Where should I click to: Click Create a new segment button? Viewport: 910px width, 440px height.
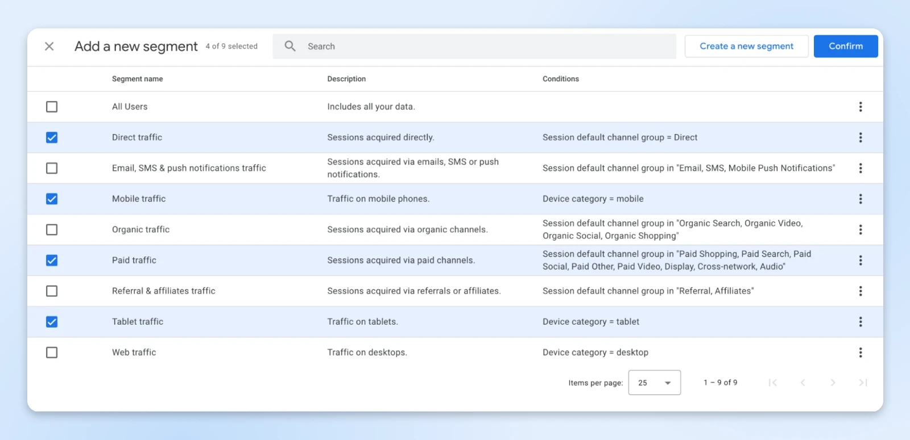coord(746,47)
